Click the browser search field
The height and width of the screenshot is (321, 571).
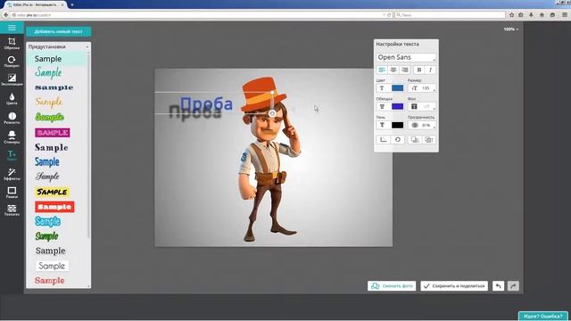point(450,15)
